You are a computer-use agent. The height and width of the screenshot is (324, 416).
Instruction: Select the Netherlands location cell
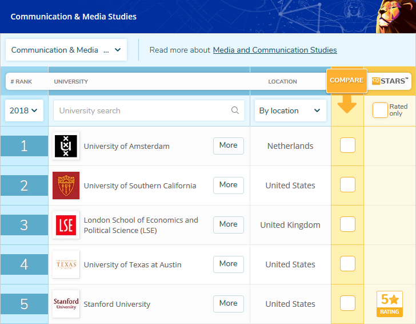pyautogui.click(x=290, y=146)
